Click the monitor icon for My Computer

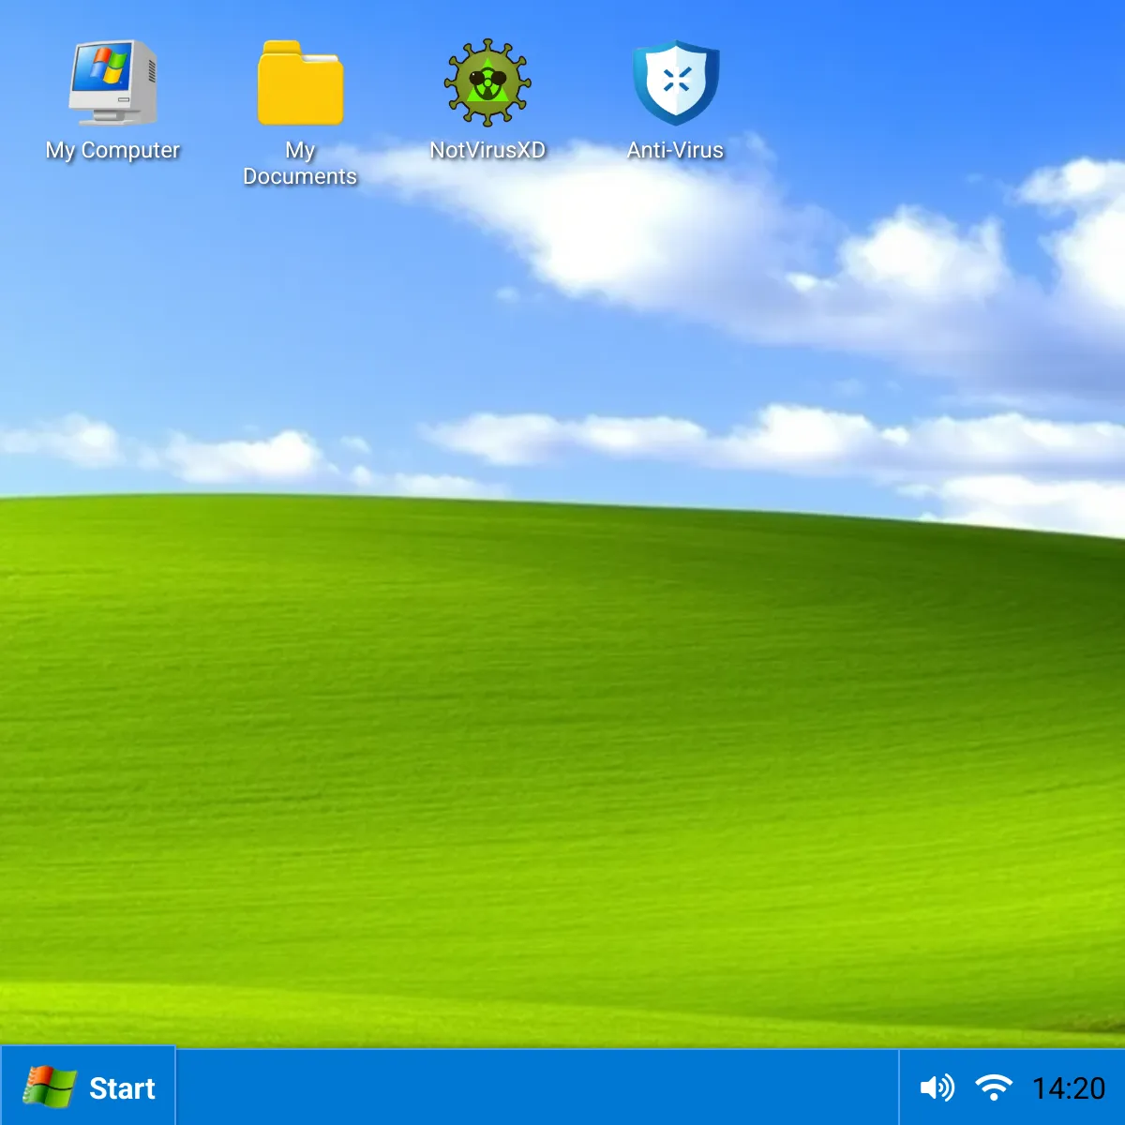click(112, 84)
